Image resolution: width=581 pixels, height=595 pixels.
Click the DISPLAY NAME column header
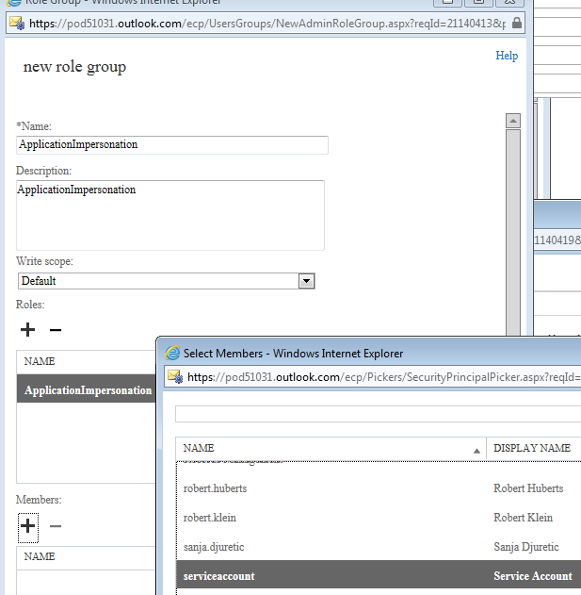click(x=532, y=448)
